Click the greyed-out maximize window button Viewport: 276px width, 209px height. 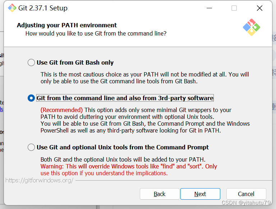point(234,8)
